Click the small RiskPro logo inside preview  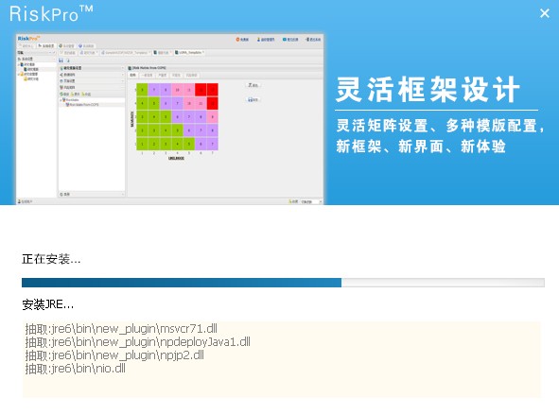point(29,39)
